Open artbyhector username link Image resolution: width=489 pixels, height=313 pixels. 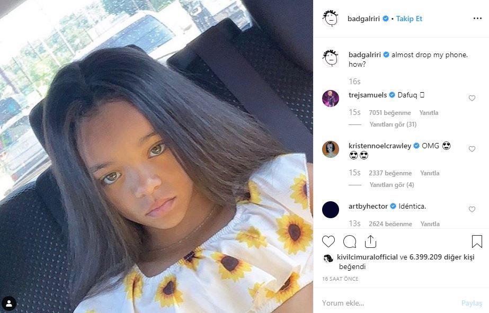[368, 206]
